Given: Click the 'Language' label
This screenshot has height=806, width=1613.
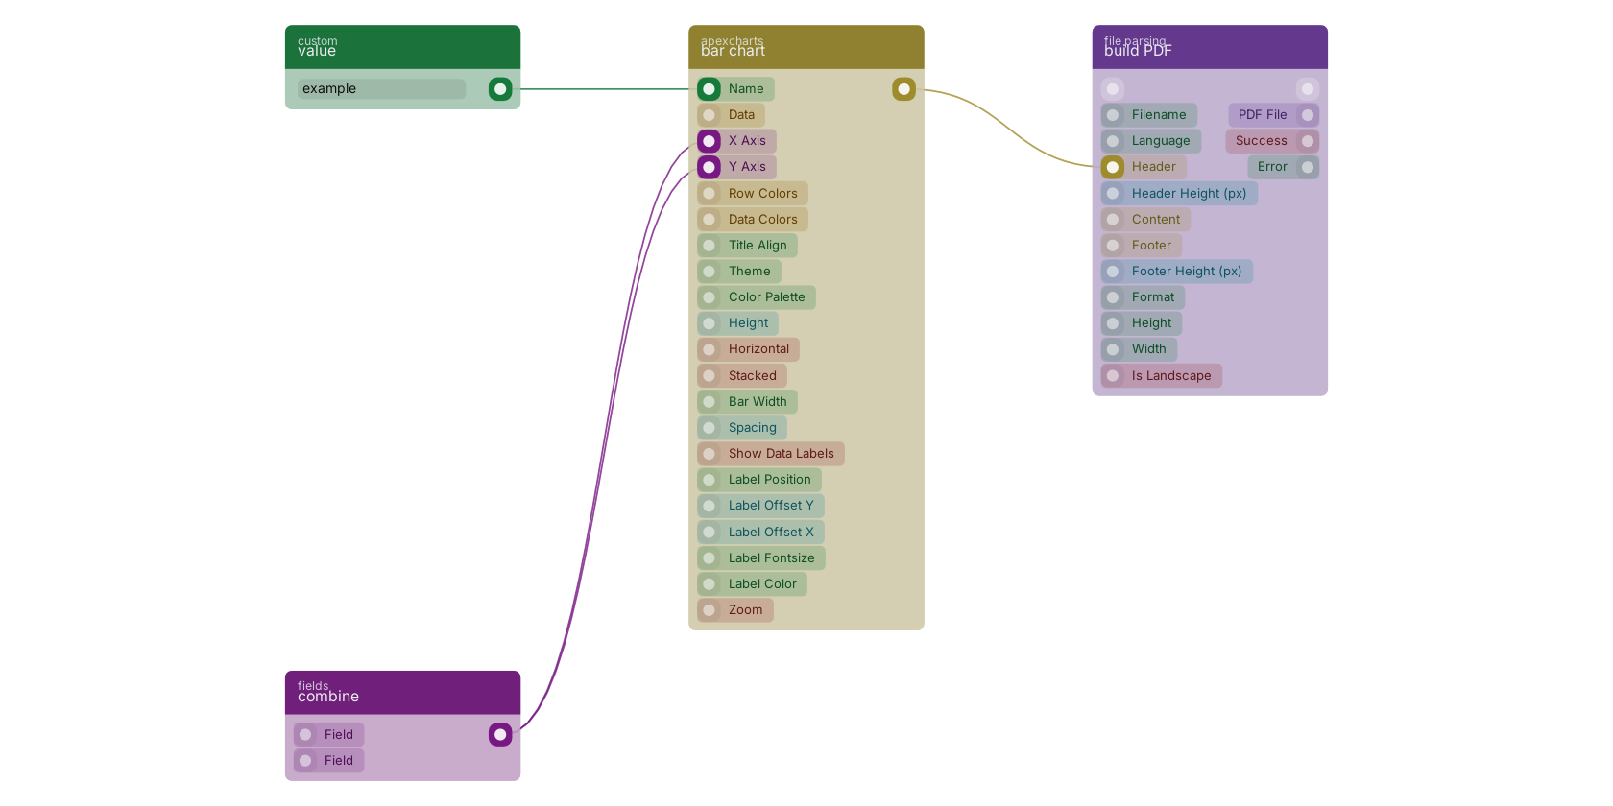Looking at the screenshot, I should click(x=1161, y=141).
